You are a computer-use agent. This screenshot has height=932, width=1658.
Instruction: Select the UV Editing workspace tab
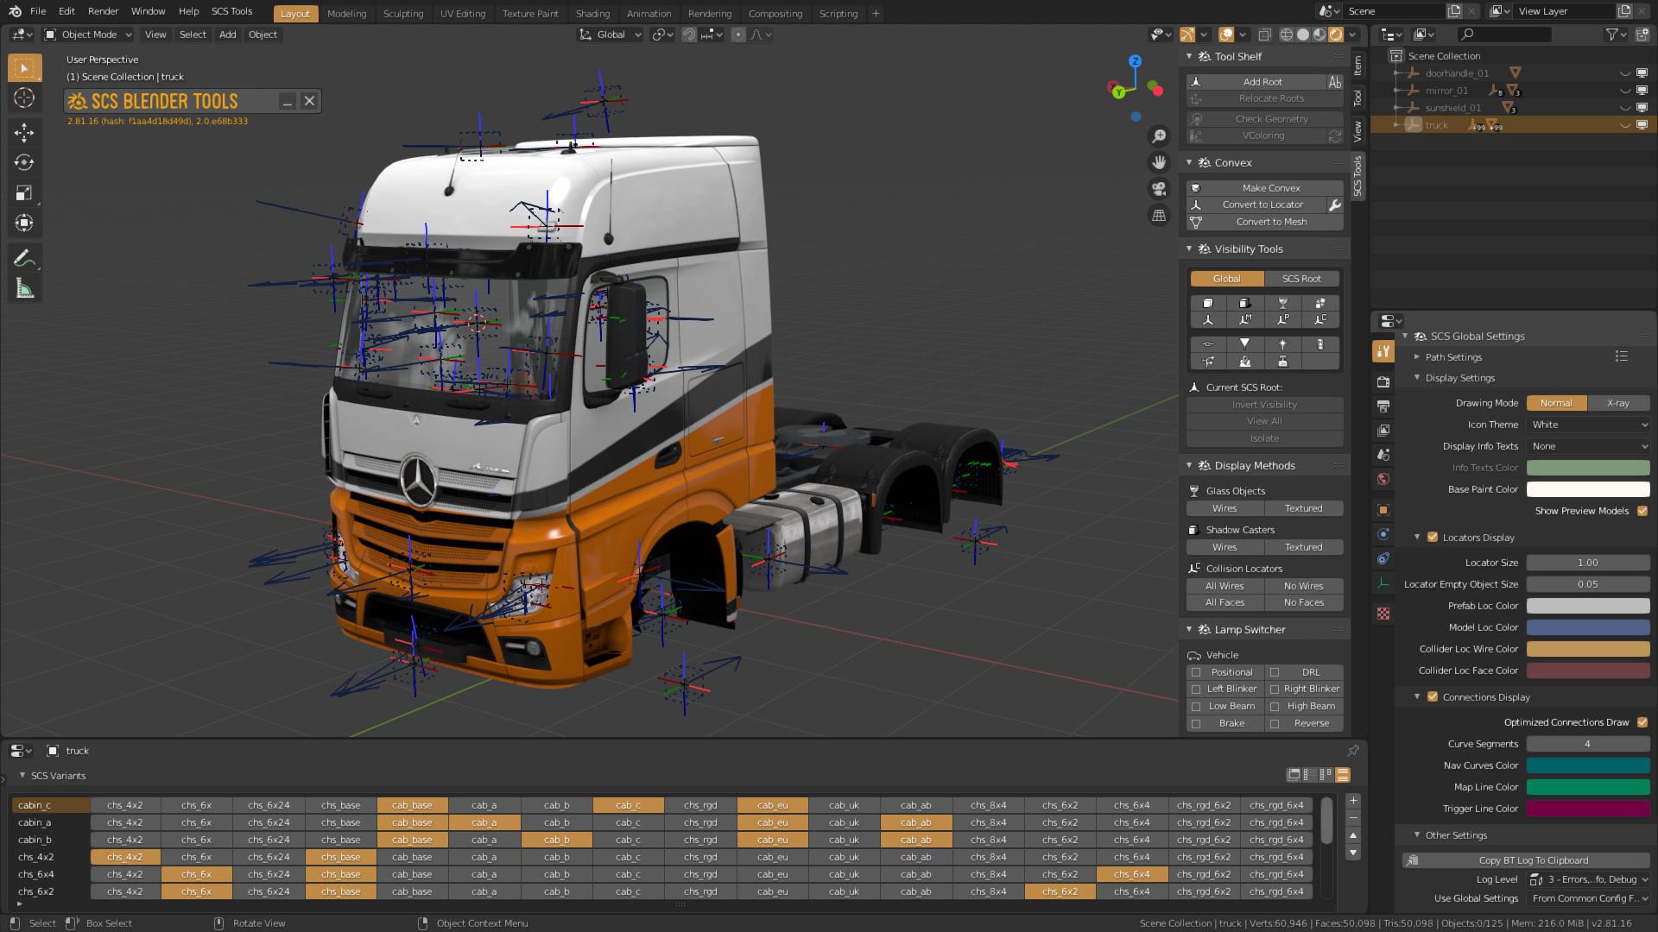(462, 13)
